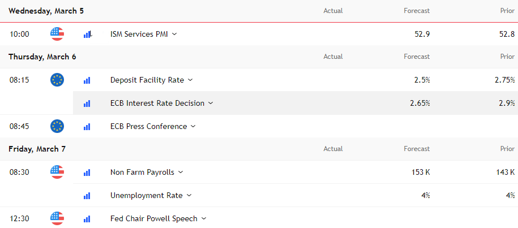Select the Thursday, March 6 date header
The height and width of the screenshot is (228, 518).
[x=42, y=57]
